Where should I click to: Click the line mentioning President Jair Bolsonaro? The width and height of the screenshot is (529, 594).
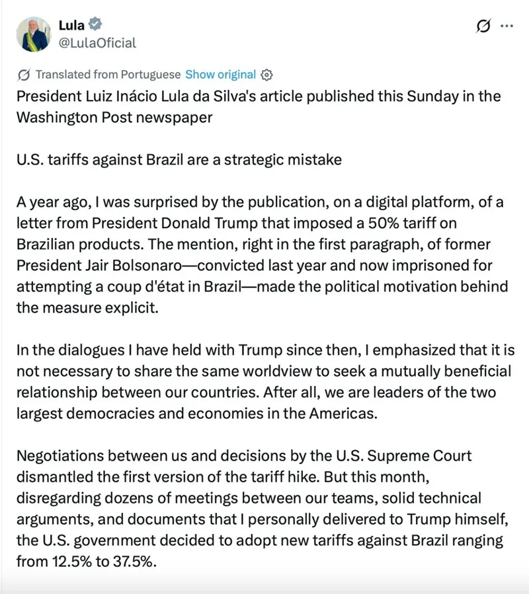(x=254, y=266)
